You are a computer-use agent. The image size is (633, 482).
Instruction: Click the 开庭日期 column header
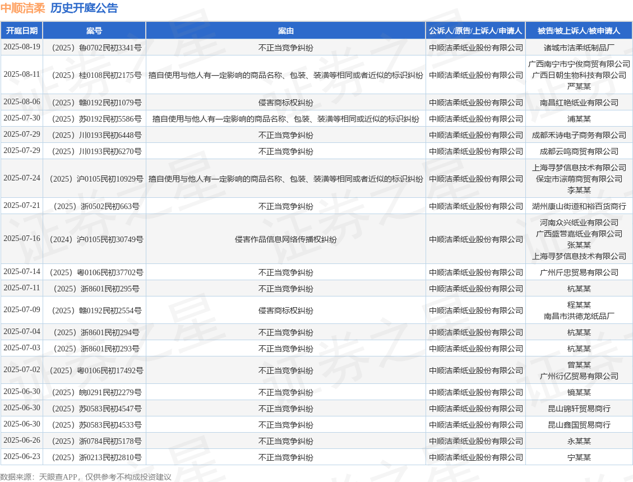[x=22, y=31]
